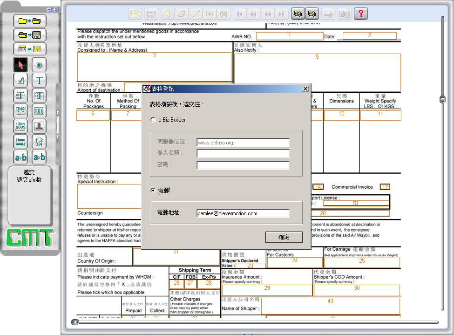Click the vertical scrollbar handle on right
The height and width of the screenshot is (335, 454).
pos(442,99)
